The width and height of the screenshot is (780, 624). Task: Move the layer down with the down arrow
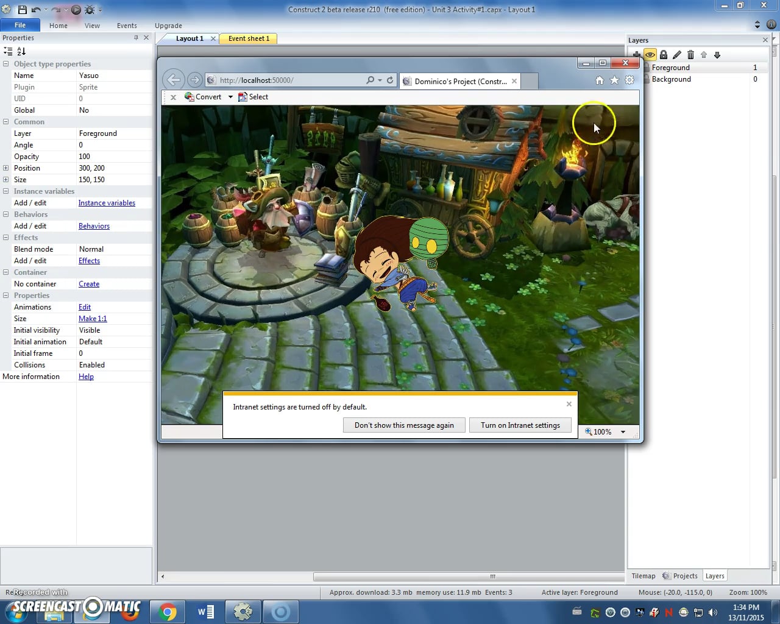pyautogui.click(x=717, y=55)
